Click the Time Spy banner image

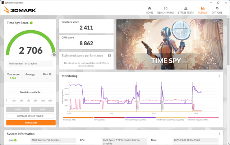tap(170, 44)
